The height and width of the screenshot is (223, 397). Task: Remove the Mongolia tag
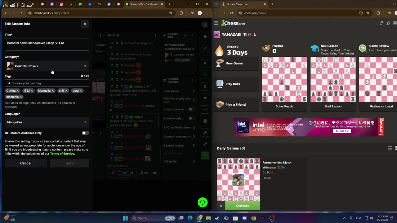pyautogui.click(x=53, y=91)
